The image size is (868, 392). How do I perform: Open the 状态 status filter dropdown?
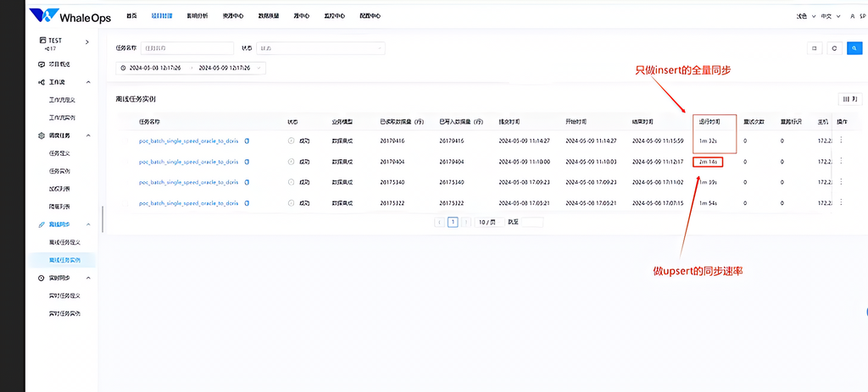[x=320, y=48]
